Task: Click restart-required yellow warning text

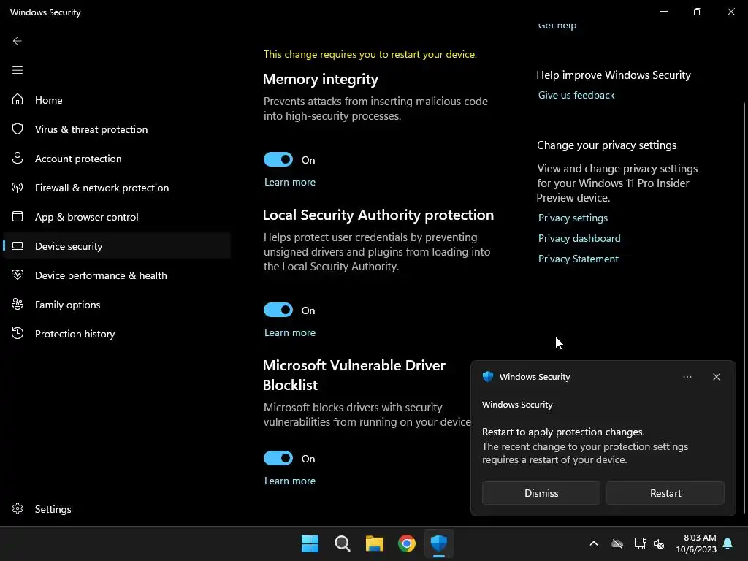Action: (370, 54)
